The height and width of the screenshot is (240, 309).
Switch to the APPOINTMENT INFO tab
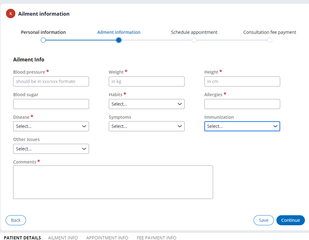[107, 237]
